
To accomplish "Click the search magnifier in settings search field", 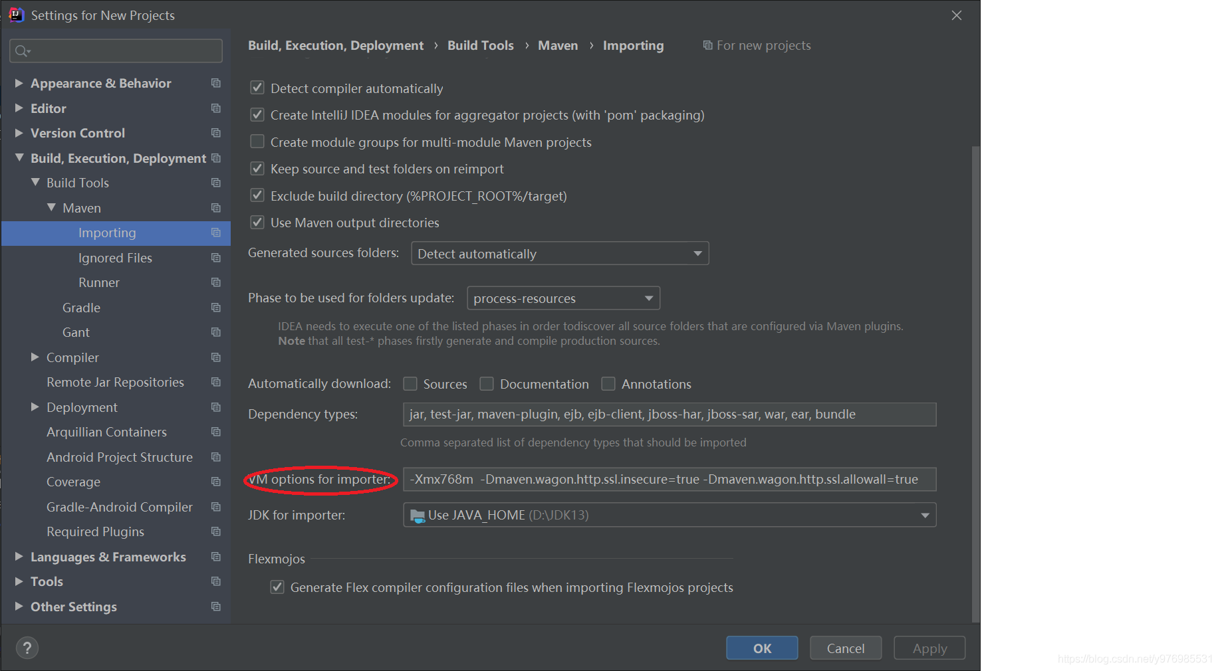I will click(x=21, y=50).
